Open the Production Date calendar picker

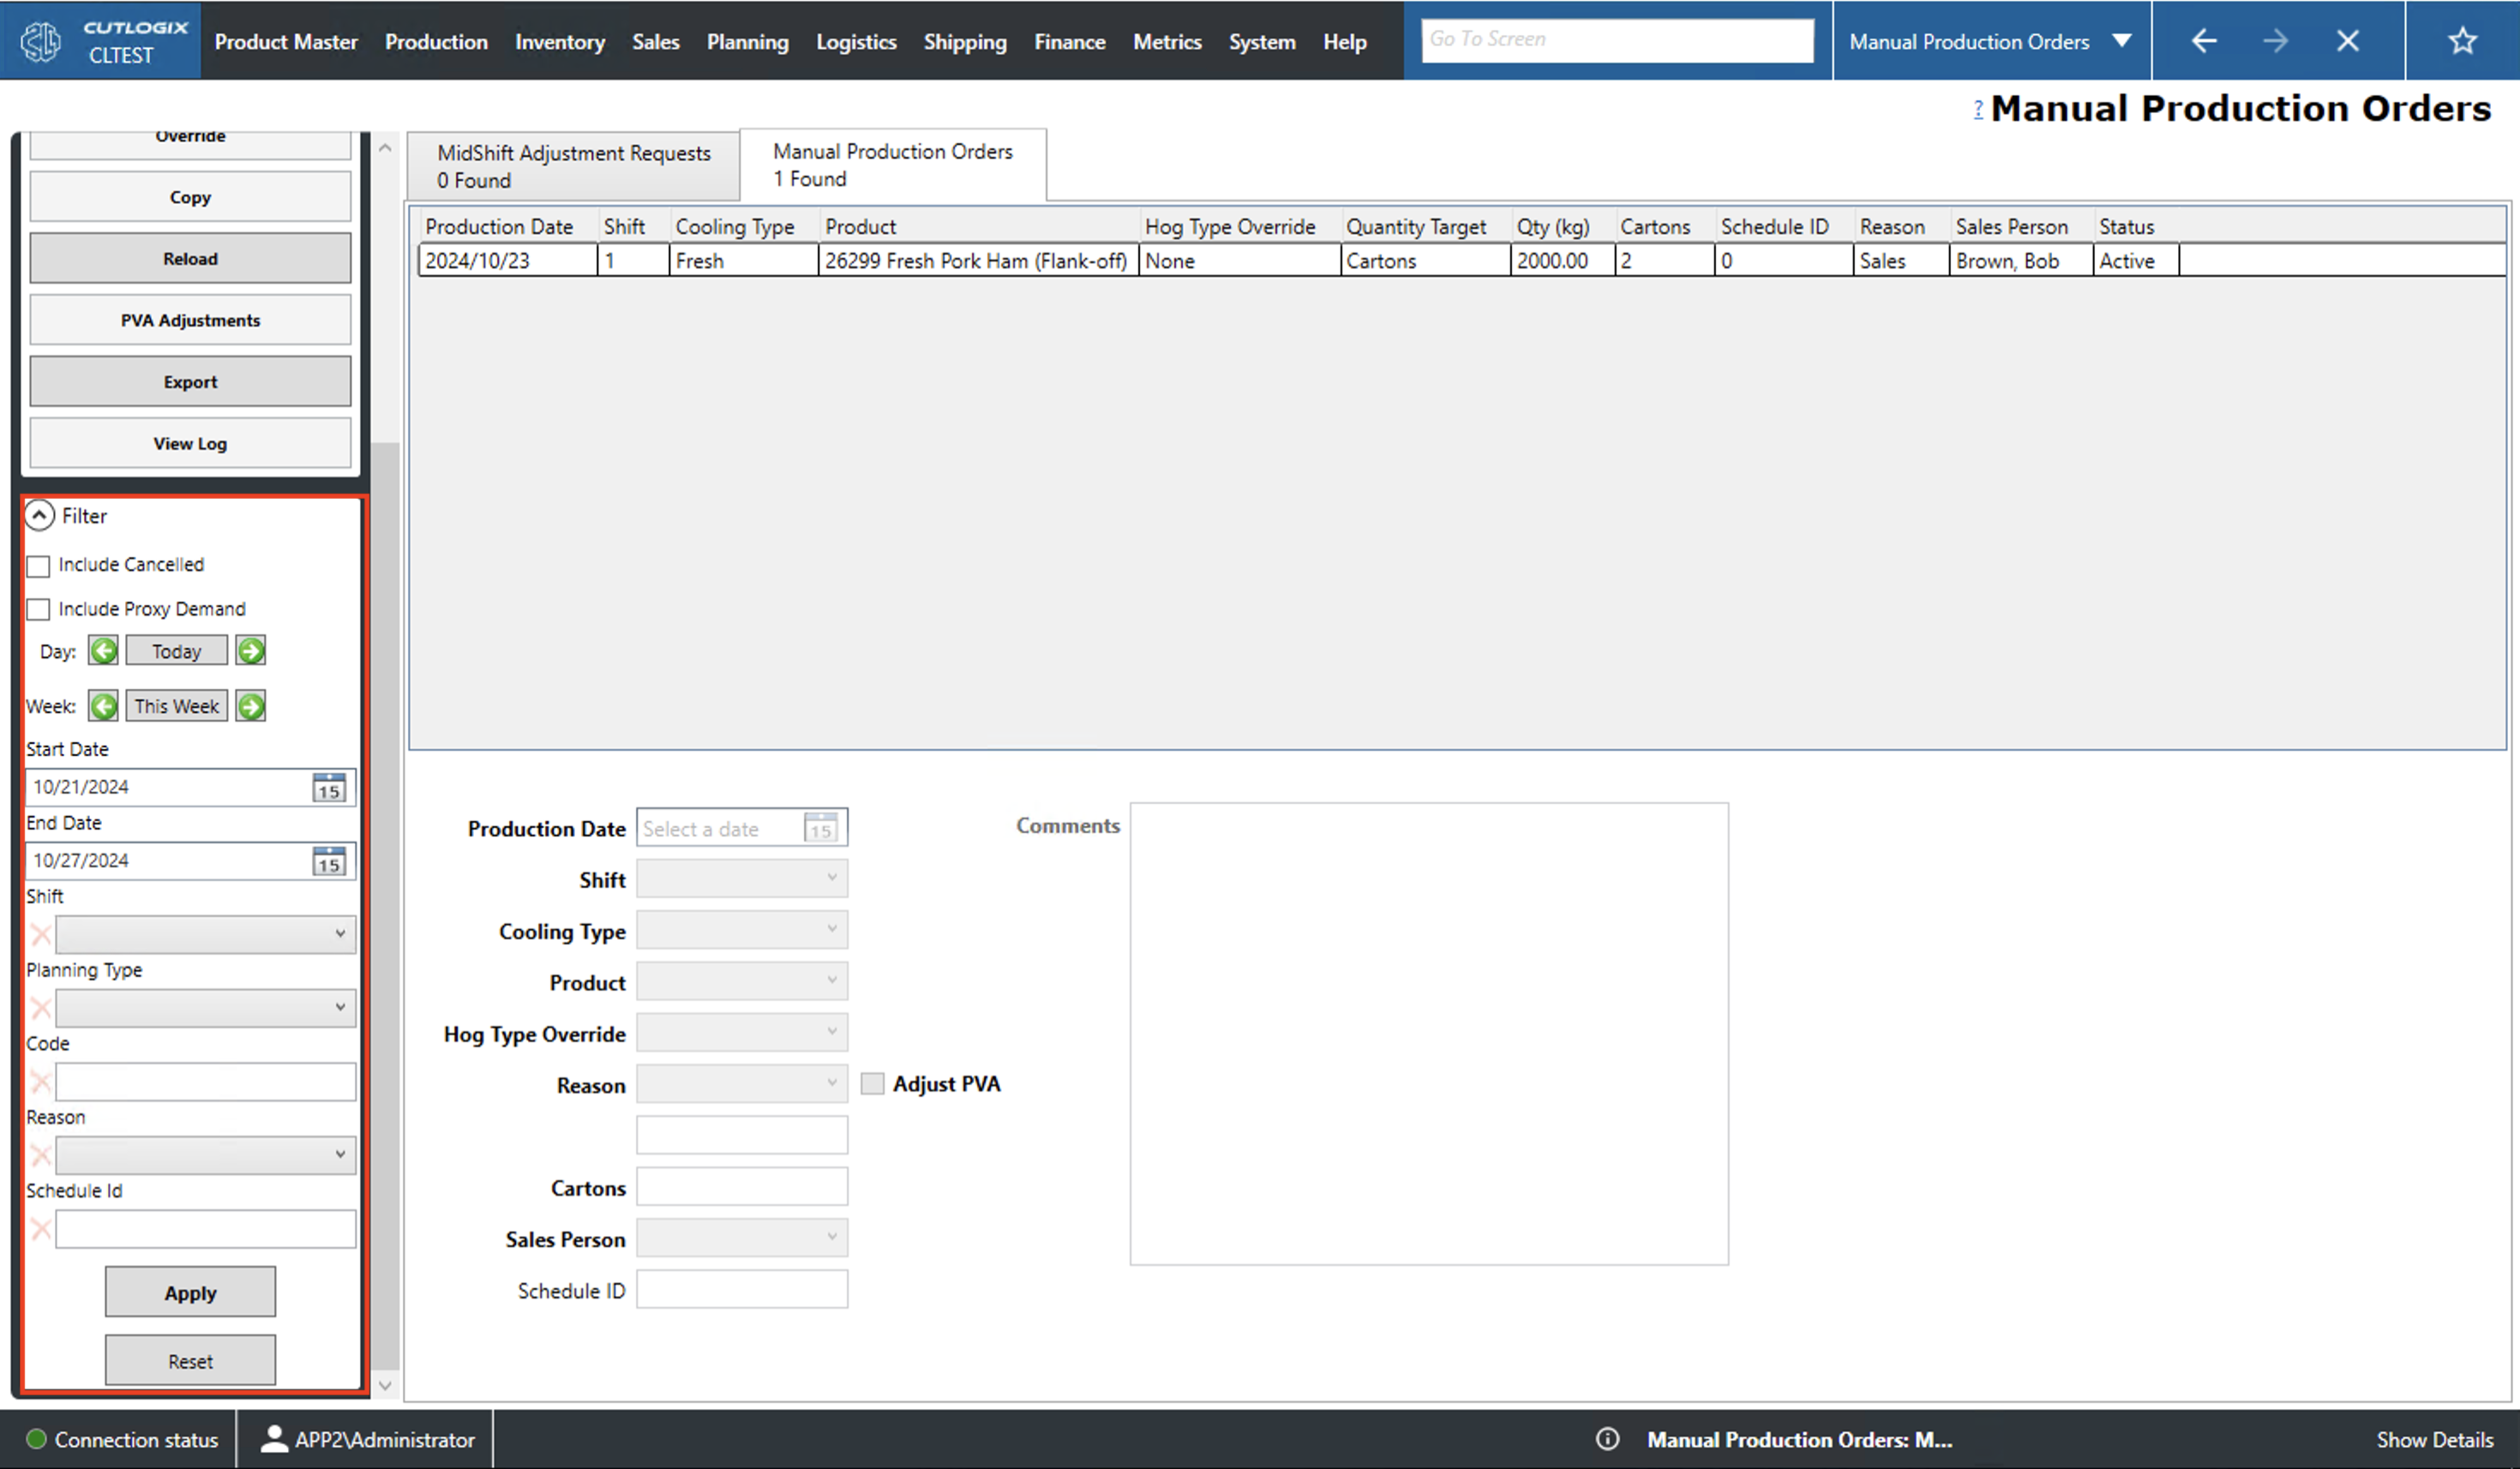[821, 828]
